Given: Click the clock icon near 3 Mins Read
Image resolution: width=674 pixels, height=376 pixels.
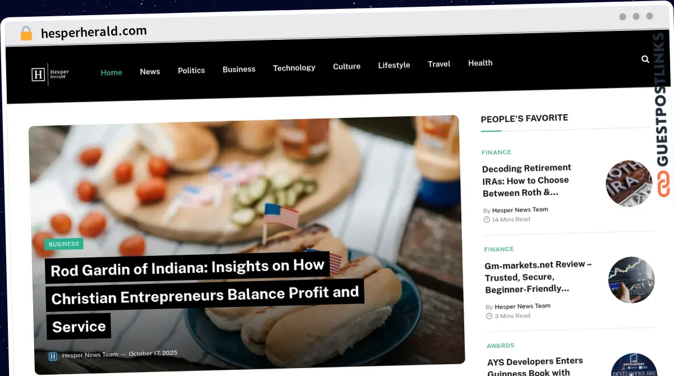Looking at the screenshot, I should point(489,317).
